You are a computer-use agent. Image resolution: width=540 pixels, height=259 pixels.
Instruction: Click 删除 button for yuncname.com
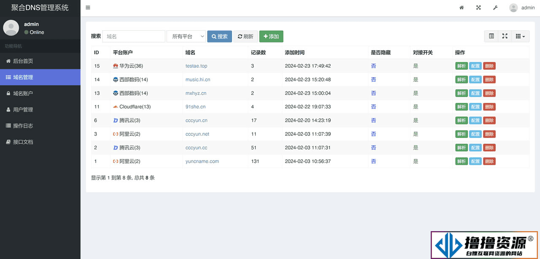click(489, 161)
